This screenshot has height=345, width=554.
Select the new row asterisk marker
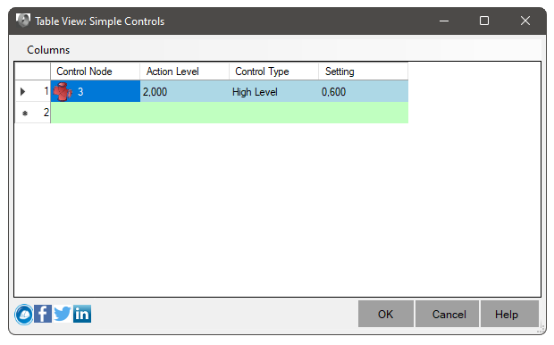[x=25, y=114]
